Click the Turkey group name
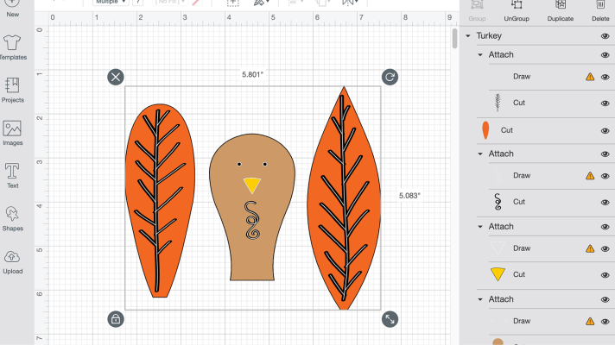 click(x=489, y=35)
